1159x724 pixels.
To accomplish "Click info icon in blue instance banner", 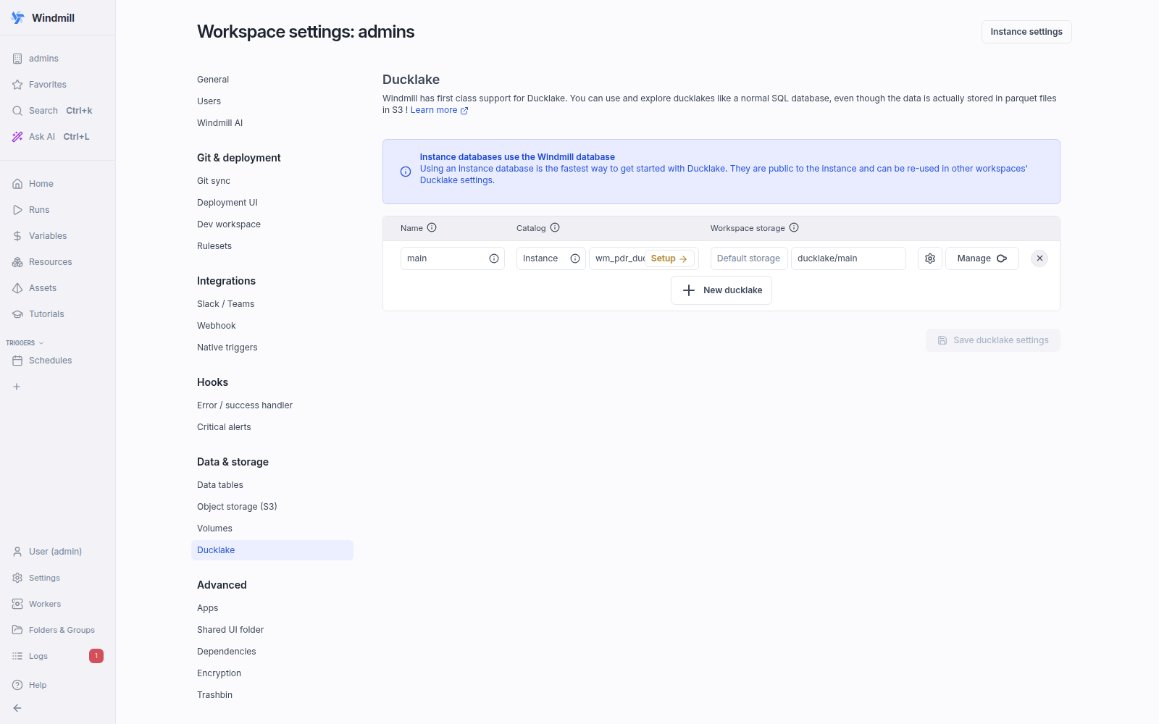I will pos(406,172).
